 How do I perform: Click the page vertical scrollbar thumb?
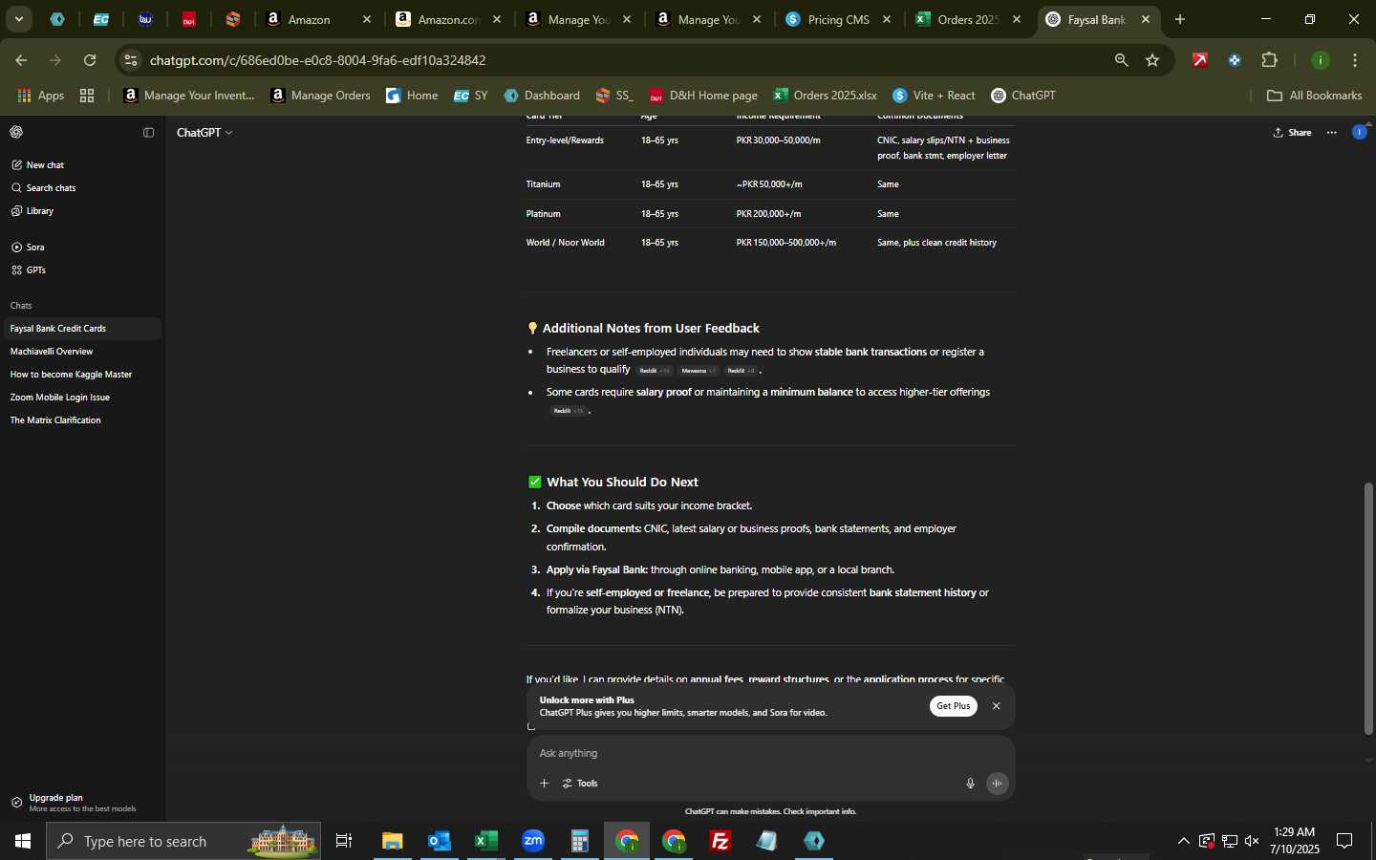[x=1368, y=609]
